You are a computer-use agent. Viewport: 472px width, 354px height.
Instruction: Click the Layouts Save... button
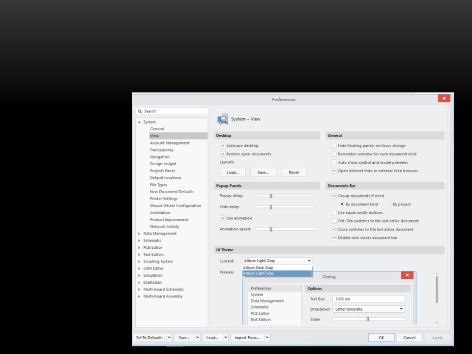click(263, 173)
